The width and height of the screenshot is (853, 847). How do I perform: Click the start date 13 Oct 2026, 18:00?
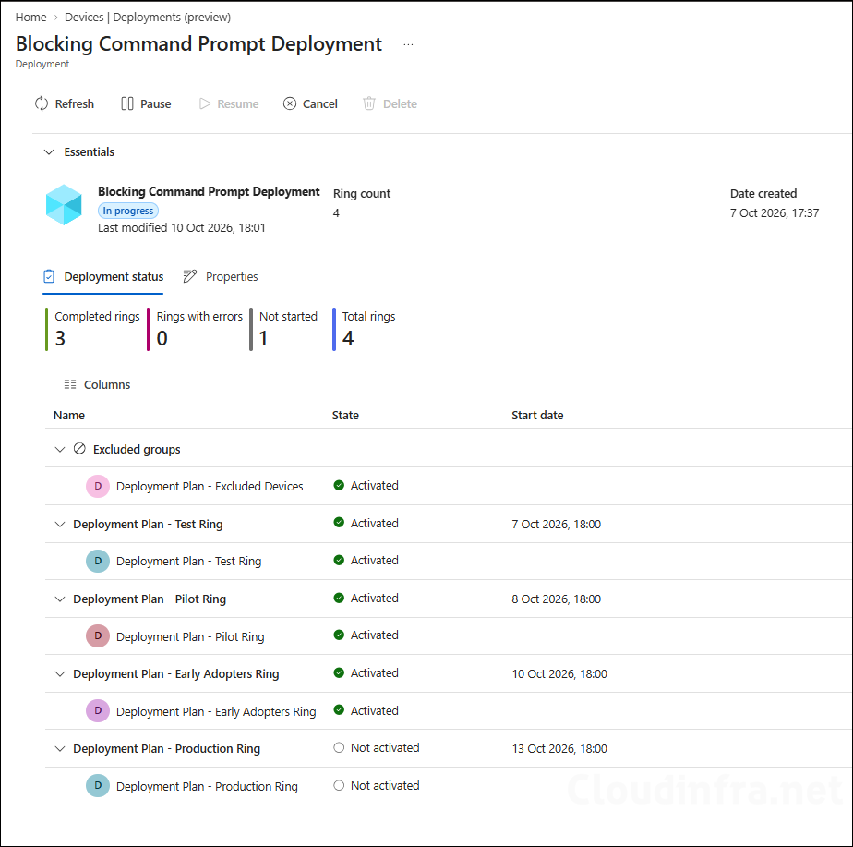click(x=559, y=748)
